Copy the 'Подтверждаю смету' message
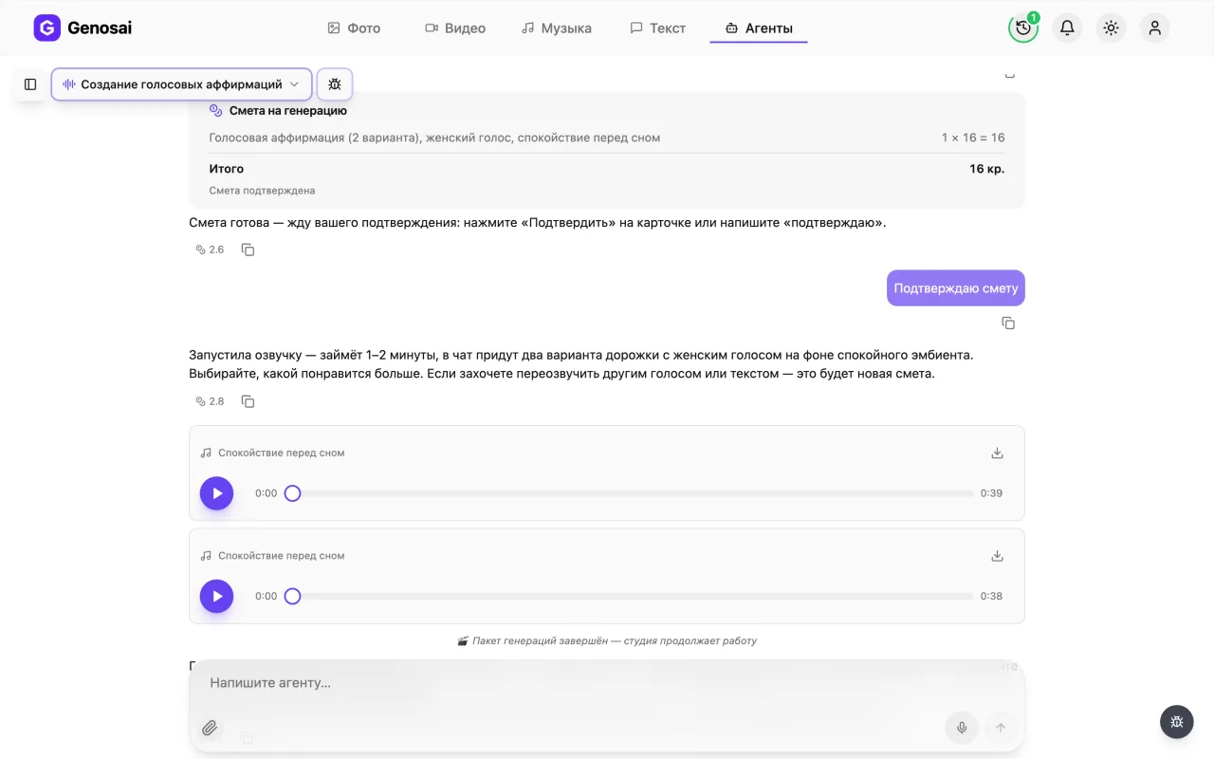Viewport: 1214px width, 759px height. [x=1008, y=324]
